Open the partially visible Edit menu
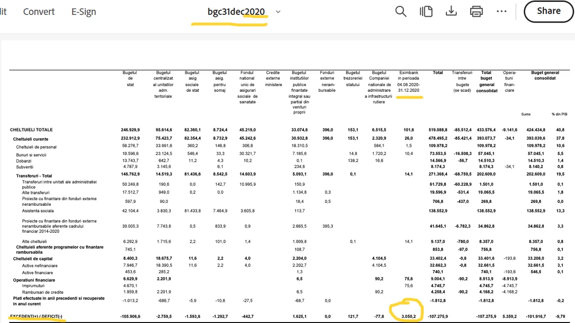The height and width of the screenshot is (323, 575). point(3,11)
